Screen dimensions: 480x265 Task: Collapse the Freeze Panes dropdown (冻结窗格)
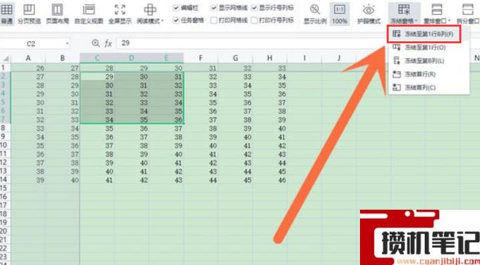[405, 13]
